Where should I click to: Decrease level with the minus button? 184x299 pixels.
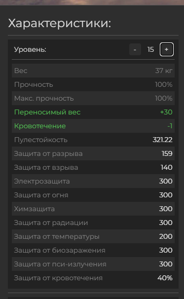pos(135,49)
